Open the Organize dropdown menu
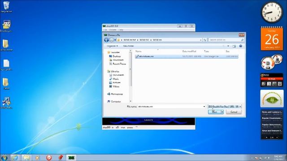 pos(112,46)
